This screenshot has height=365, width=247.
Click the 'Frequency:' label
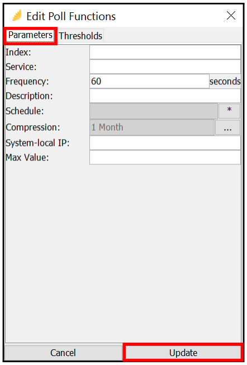(27, 82)
